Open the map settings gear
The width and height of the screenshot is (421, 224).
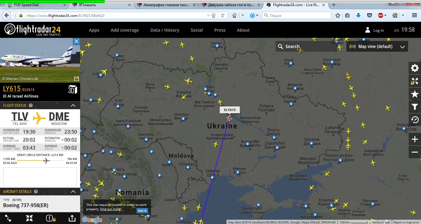click(x=415, y=68)
